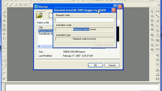Select the Construction Line tool
The width and height of the screenshot is (162, 91).
click(11, 5)
